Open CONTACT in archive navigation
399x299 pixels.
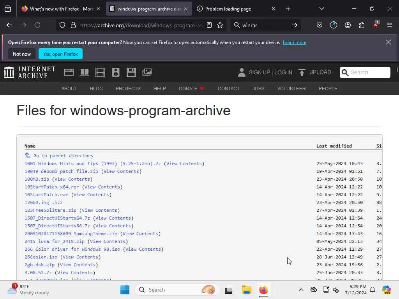[228, 88]
